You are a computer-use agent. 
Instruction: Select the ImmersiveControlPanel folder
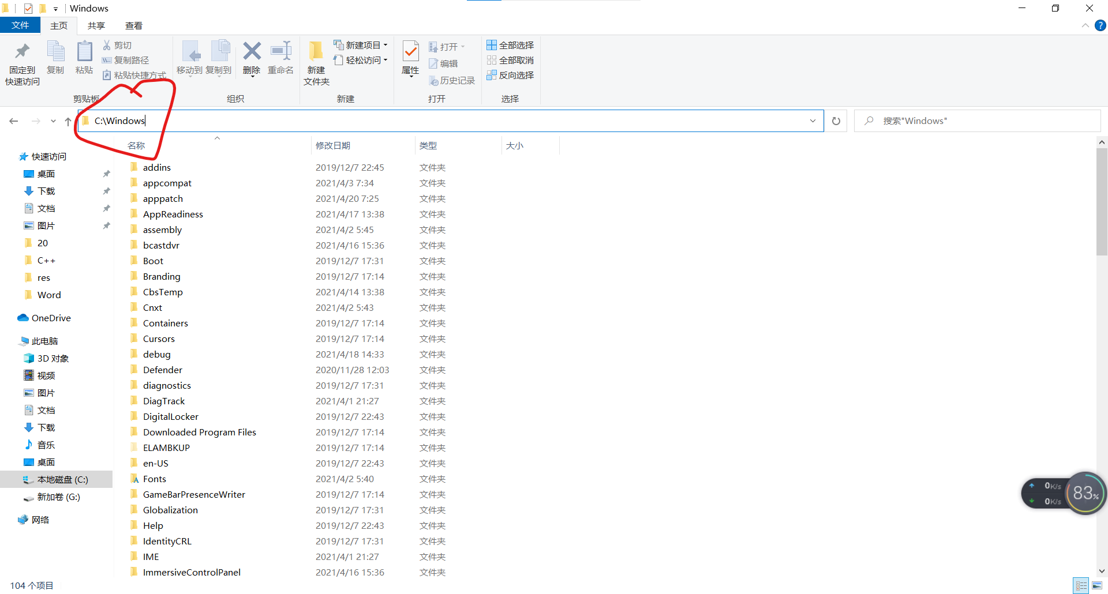point(192,572)
